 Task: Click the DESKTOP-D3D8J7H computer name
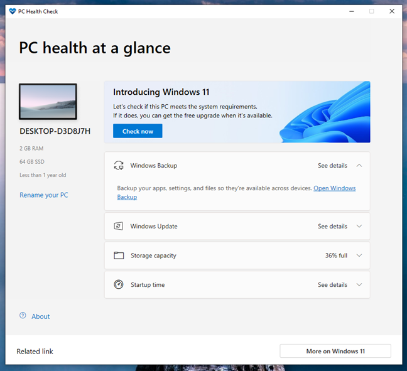pos(55,131)
